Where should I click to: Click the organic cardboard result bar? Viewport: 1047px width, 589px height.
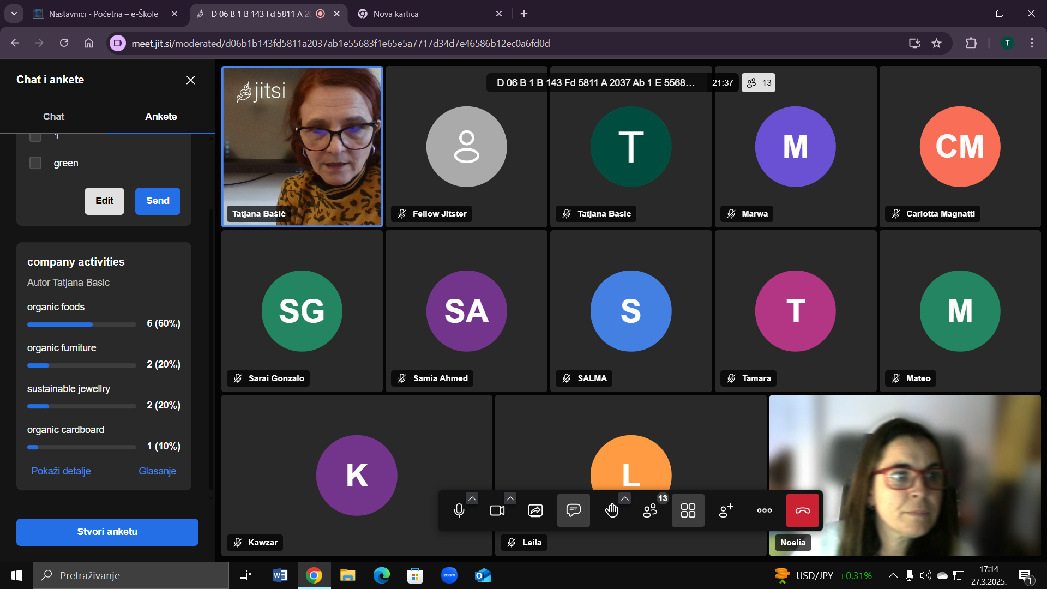point(82,447)
